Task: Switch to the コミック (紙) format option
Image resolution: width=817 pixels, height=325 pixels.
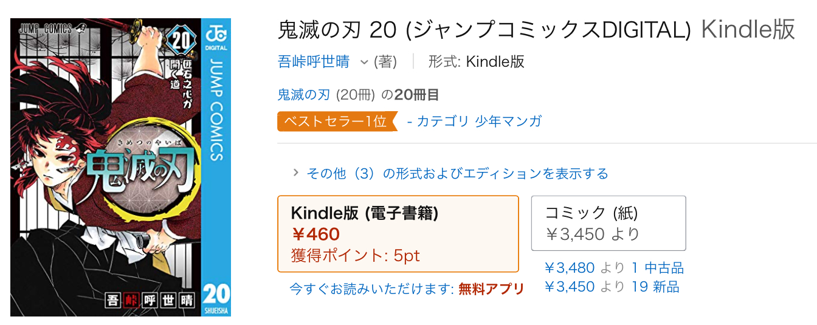Action: click(608, 223)
